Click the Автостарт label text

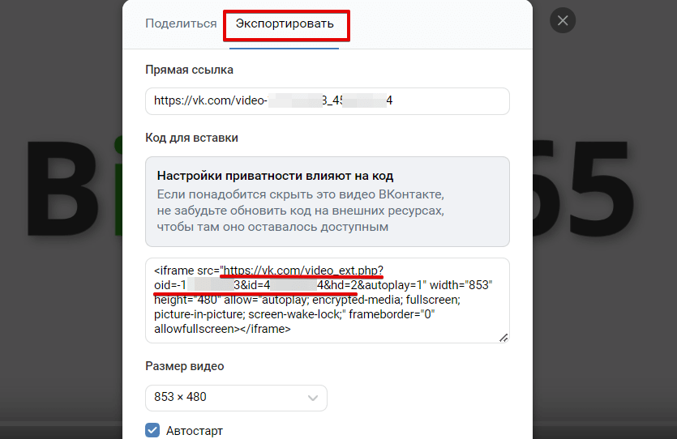coord(195,431)
